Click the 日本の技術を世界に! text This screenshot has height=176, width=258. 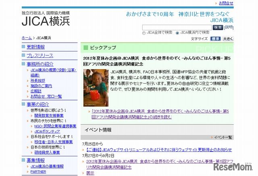48,147
